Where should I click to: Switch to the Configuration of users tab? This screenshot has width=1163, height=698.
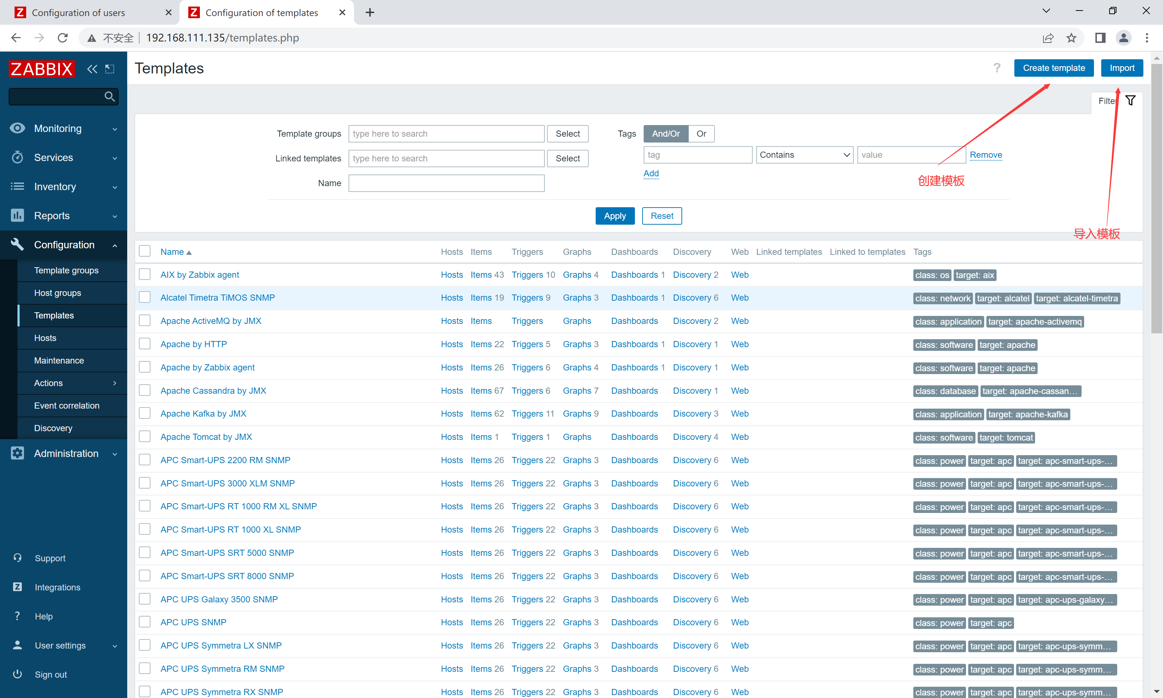click(x=79, y=13)
